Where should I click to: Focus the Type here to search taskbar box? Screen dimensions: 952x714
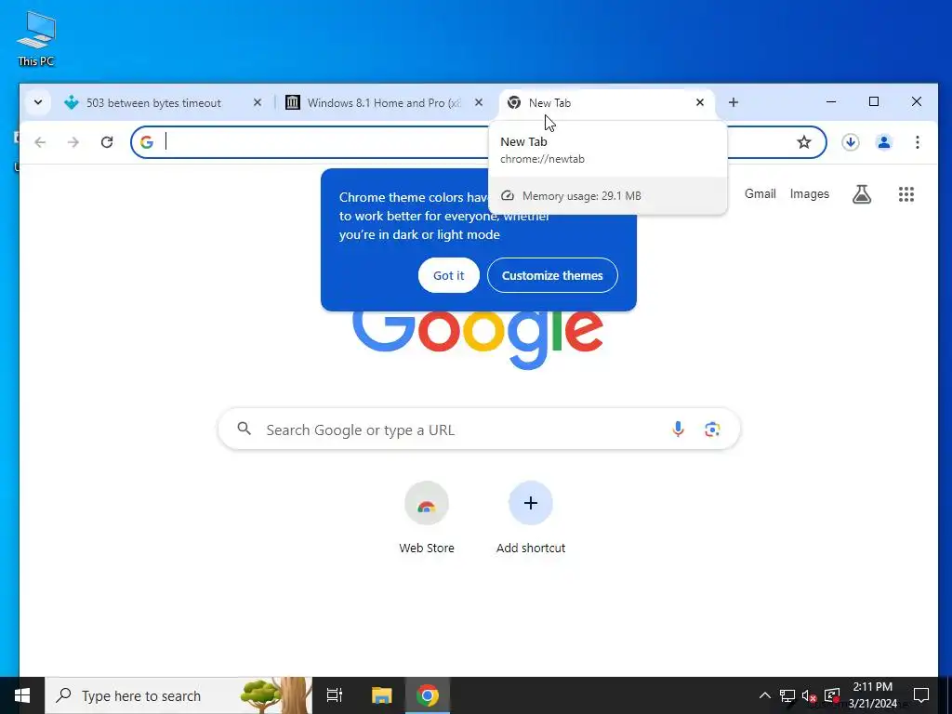coord(178,695)
